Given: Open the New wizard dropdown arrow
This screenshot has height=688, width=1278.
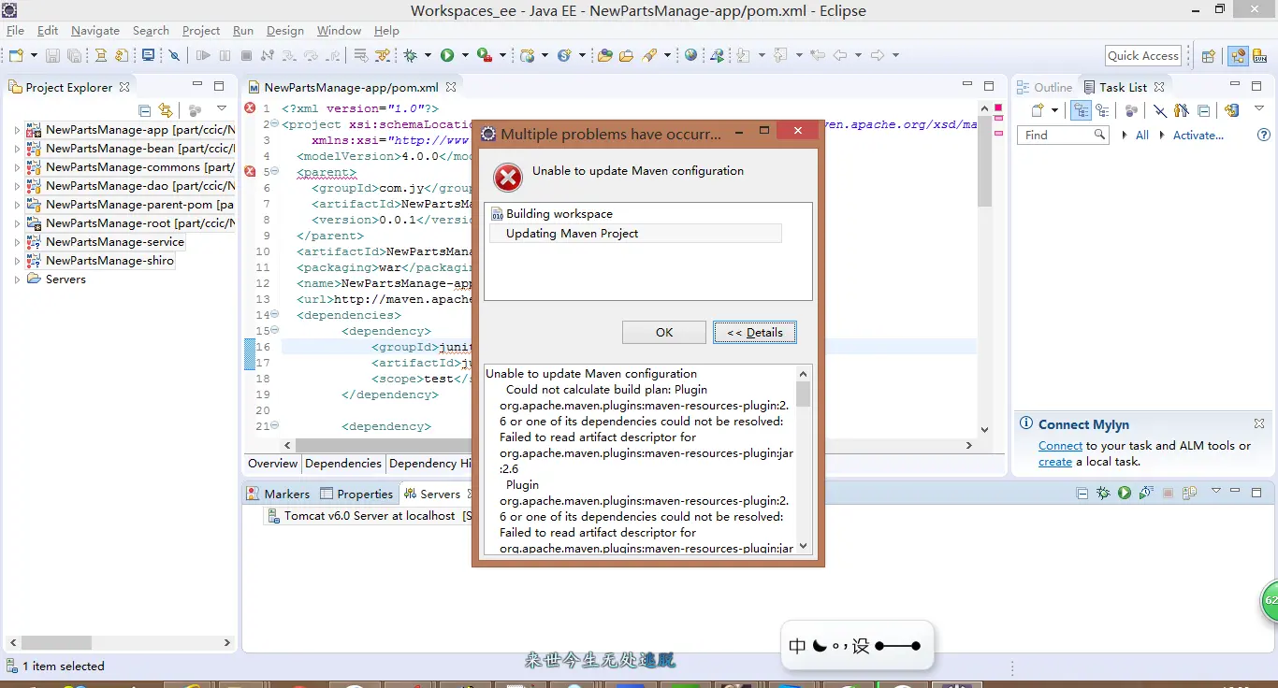Looking at the screenshot, I should click(34, 55).
